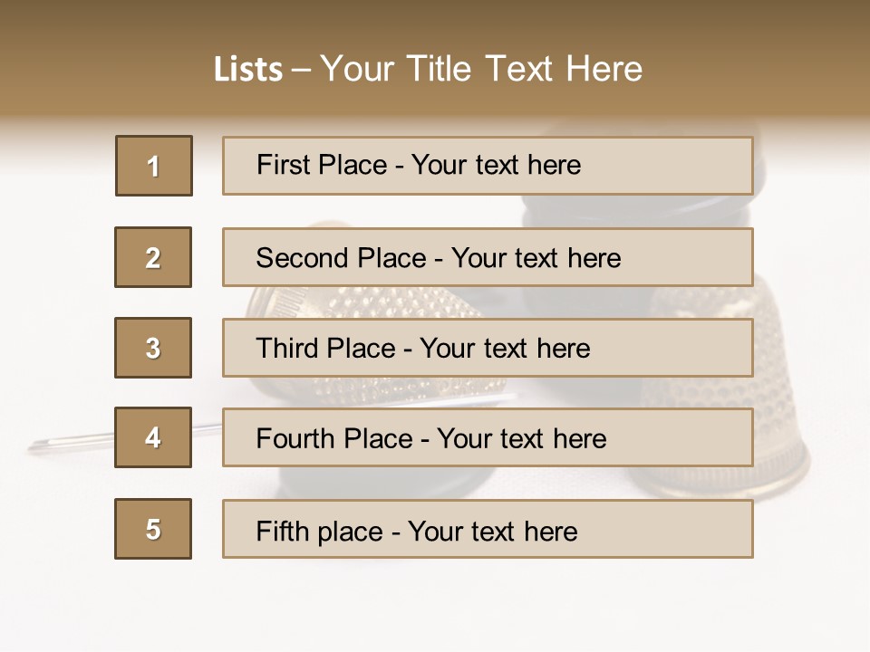Select the Fifth place text bar

point(488,529)
